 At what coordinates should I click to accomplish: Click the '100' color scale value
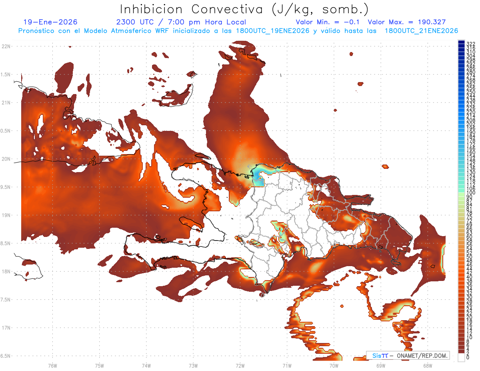tap(470, 193)
